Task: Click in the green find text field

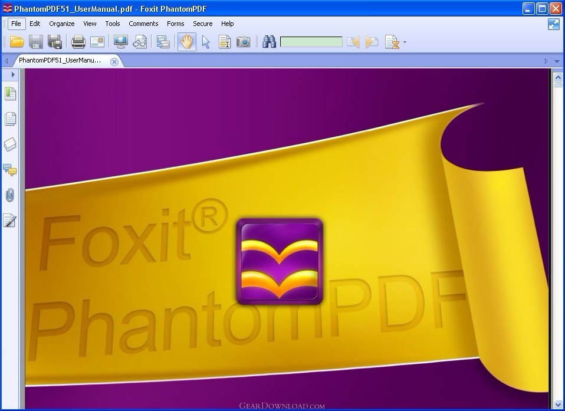Action: pos(311,42)
